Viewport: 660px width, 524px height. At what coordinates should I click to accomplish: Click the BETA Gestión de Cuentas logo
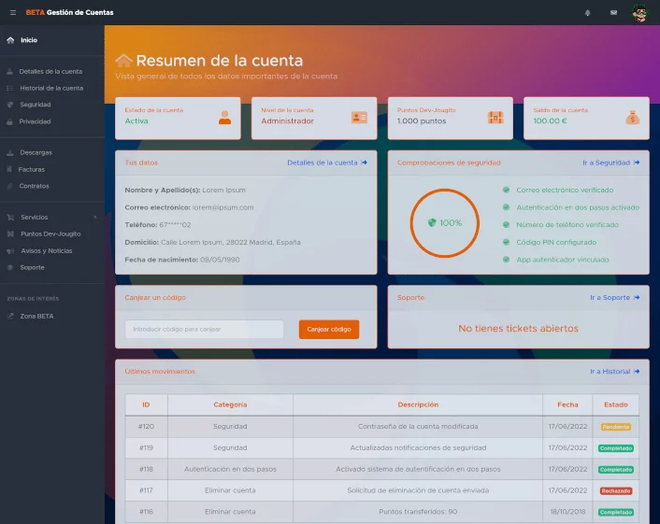coord(69,13)
